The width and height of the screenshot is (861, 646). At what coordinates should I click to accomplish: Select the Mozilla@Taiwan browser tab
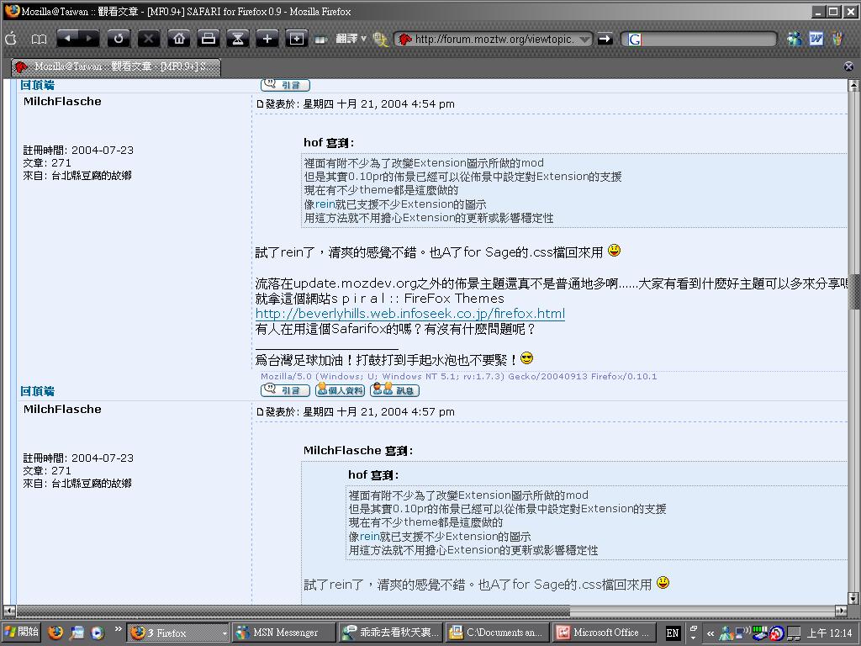pyautogui.click(x=116, y=66)
